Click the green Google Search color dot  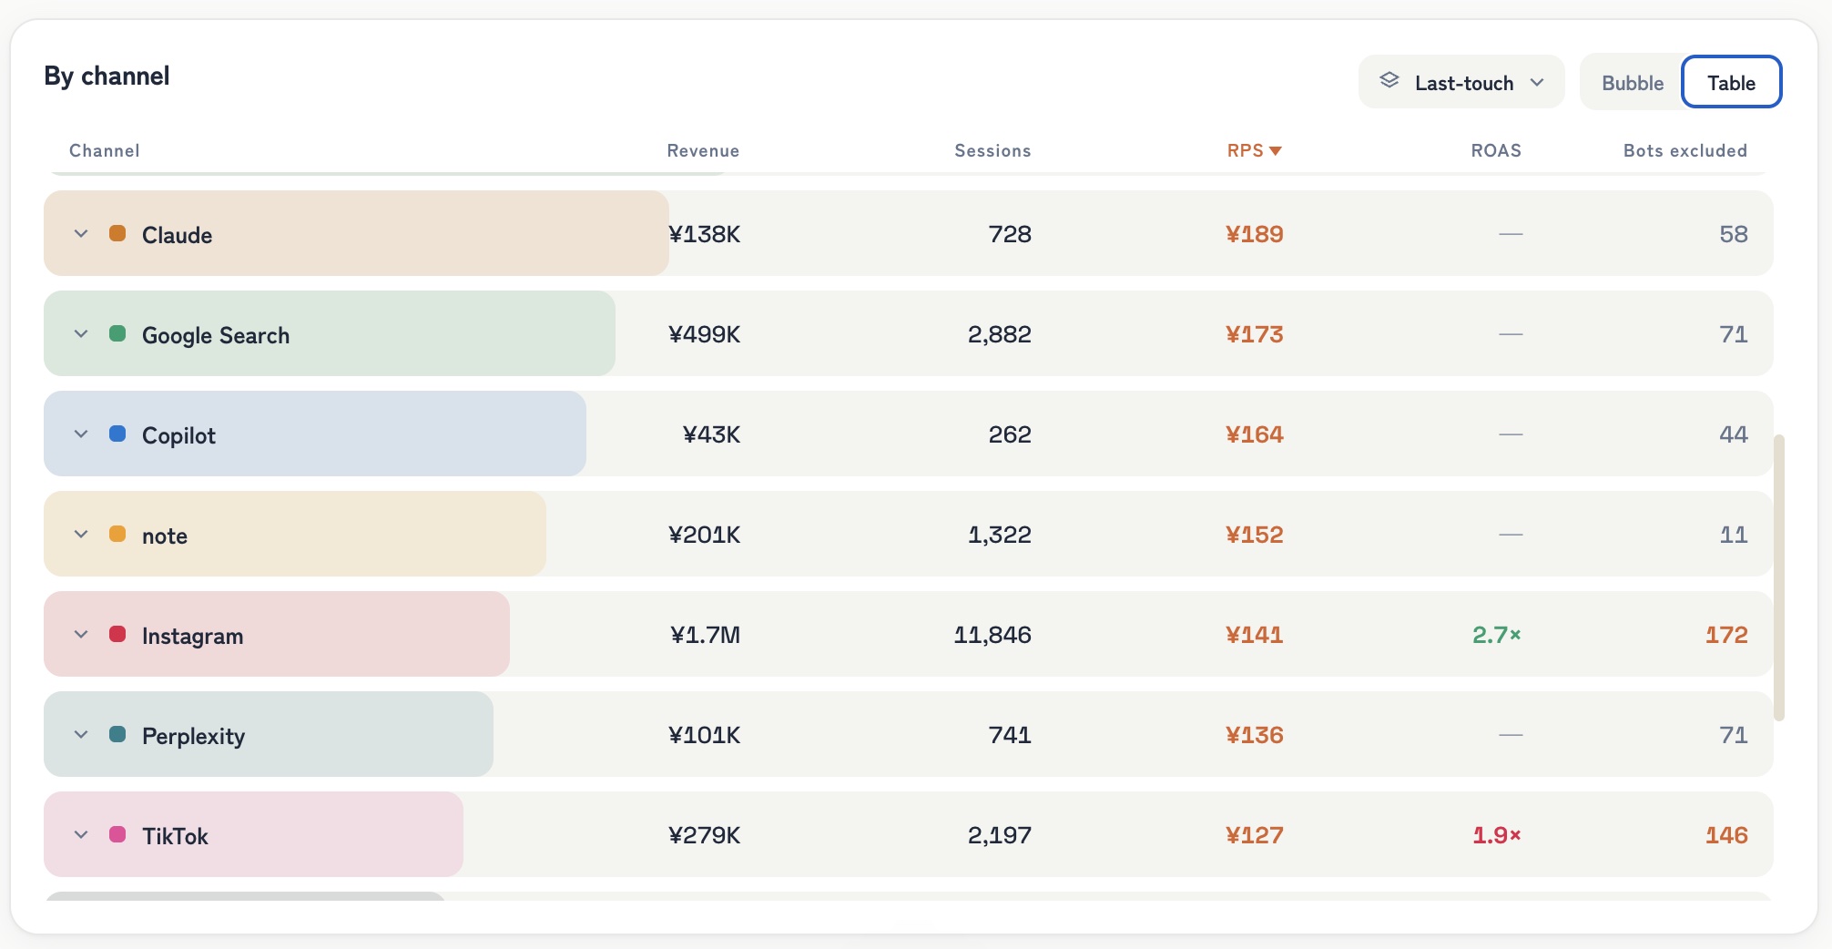tap(117, 333)
